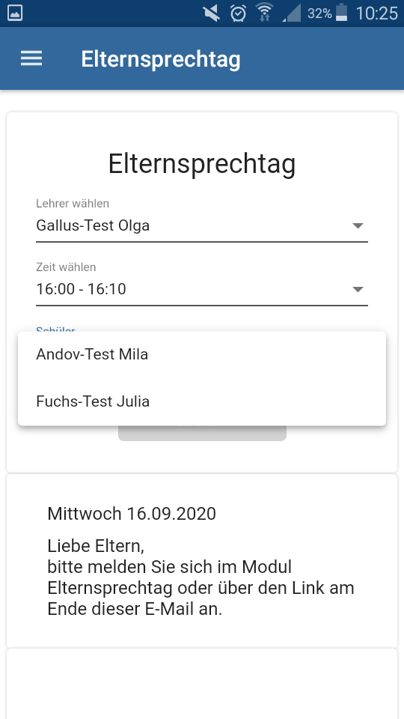Open the Gallus-Test Olga teacher selector
Screen dimensions: 404x719
[x=202, y=225]
